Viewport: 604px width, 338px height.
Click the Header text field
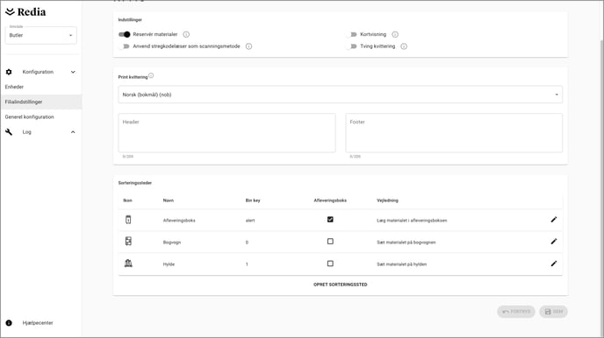click(x=226, y=133)
